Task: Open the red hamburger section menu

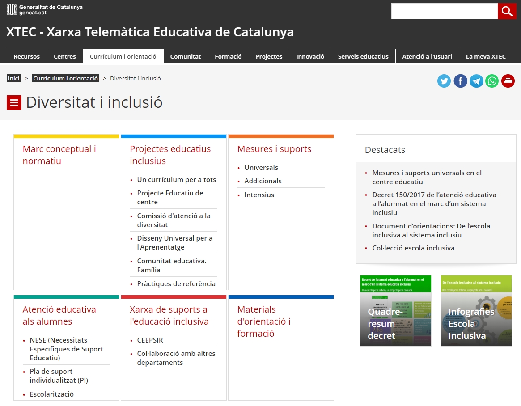Action: pos(14,103)
